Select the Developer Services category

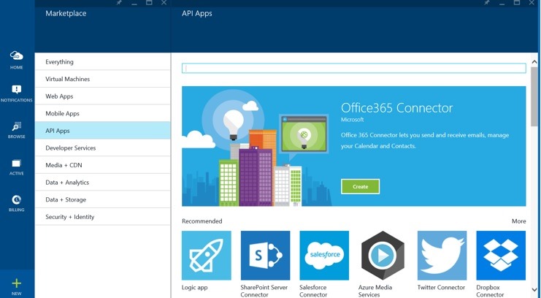[x=103, y=148]
